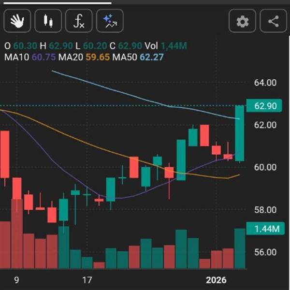Click the high value 62.90 in header

click(61, 46)
